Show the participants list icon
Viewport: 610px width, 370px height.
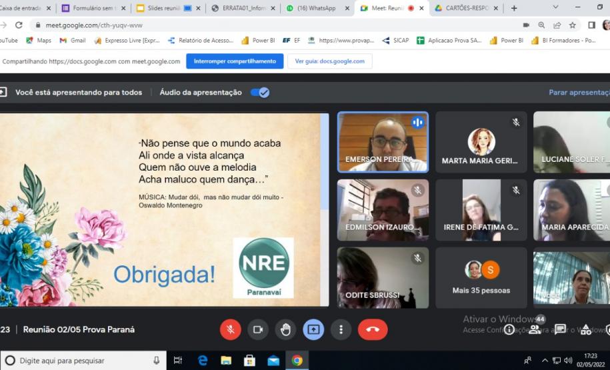coord(535,329)
